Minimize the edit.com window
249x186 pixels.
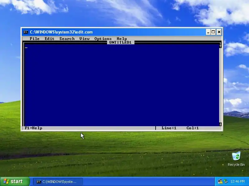[x=208, y=32]
